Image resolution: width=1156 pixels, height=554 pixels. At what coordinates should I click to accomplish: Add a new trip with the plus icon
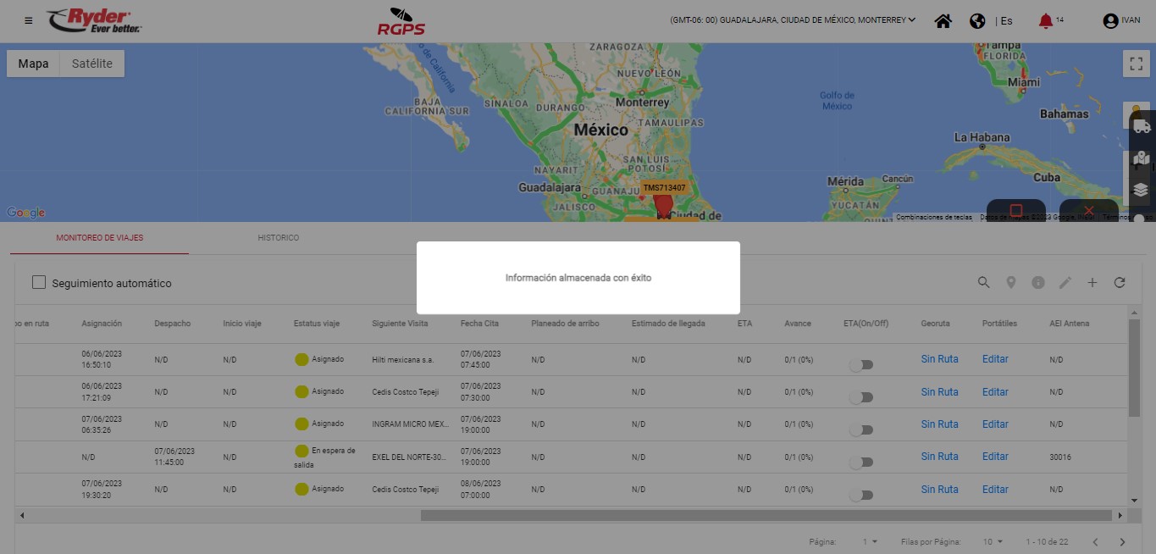click(1092, 283)
